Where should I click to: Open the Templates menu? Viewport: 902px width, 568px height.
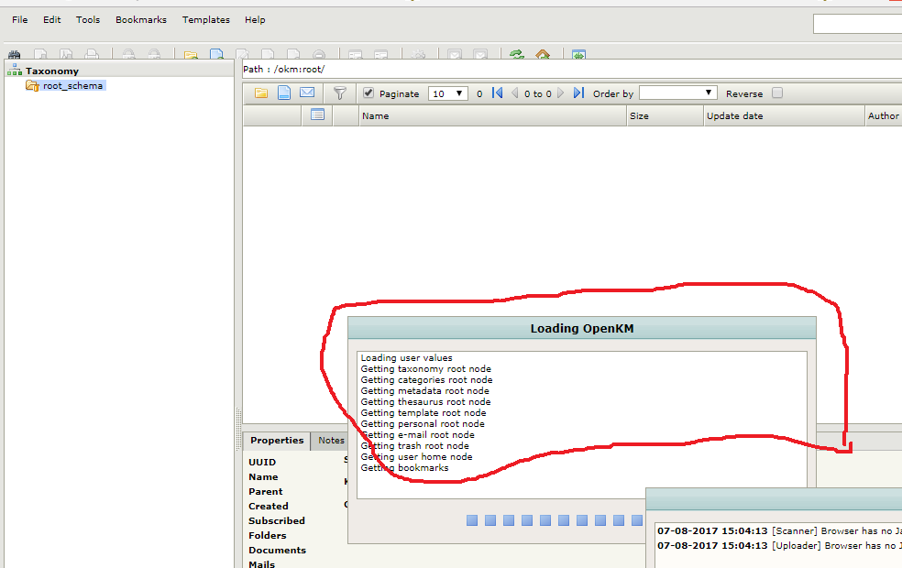pos(205,19)
